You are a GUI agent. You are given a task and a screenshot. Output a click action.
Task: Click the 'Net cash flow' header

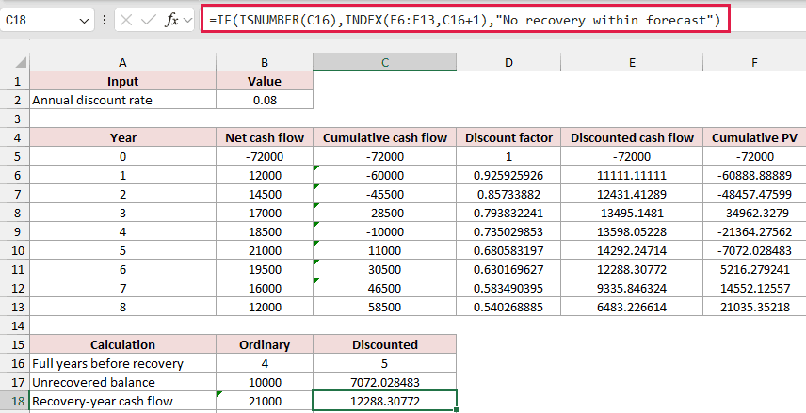pos(265,137)
